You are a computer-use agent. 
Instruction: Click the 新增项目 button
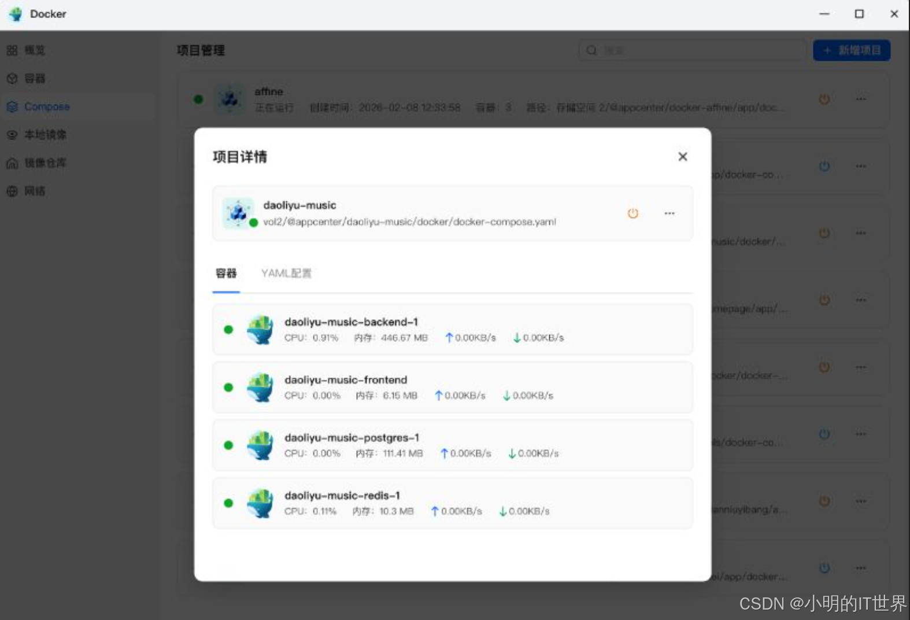coord(852,50)
